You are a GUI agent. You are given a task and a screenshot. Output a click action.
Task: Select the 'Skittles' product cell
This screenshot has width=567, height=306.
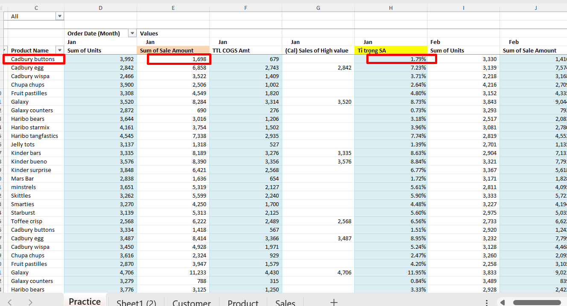(x=36, y=195)
